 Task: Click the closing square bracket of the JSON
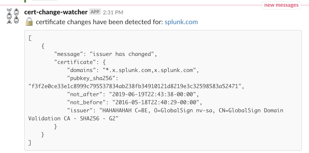[x=30, y=142]
